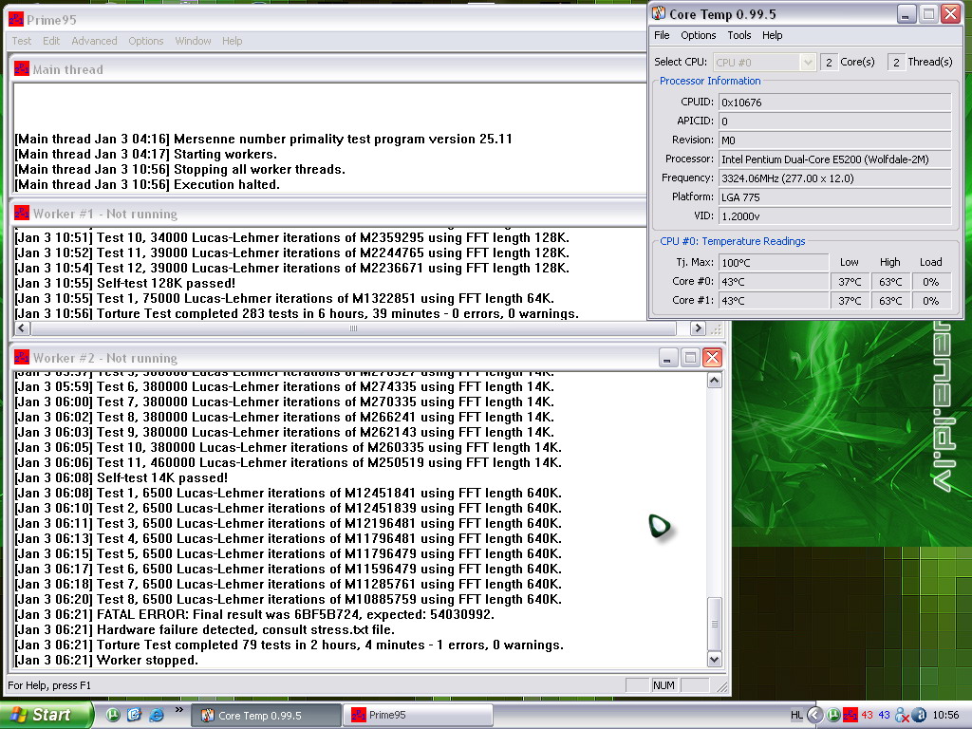The height and width of the screenshot is (729, 972).
Task: Click 'Hardware failure detected' line
Action: 205,630
